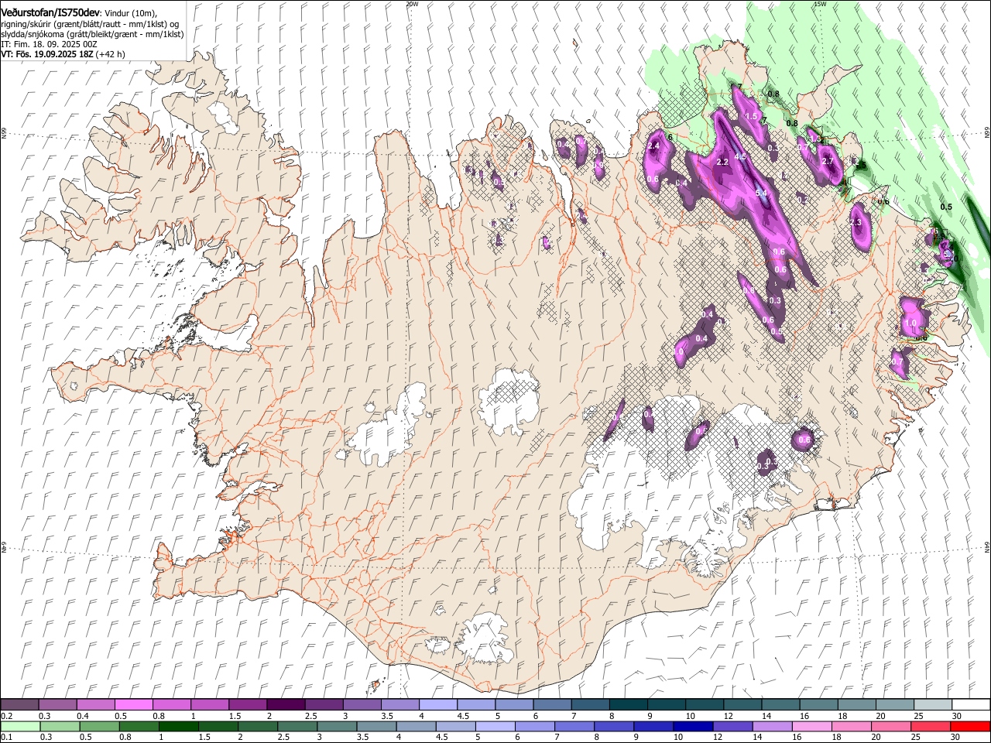The height and width of the screenshot is (743, 991).
Task: Click the 0.2 label in top legend
Action: click(5, 716)
